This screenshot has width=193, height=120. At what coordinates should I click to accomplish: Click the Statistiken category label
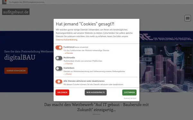click(69, 68)
